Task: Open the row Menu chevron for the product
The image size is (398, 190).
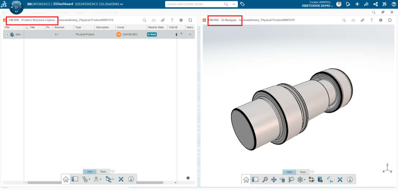Action: coord(190,35)
